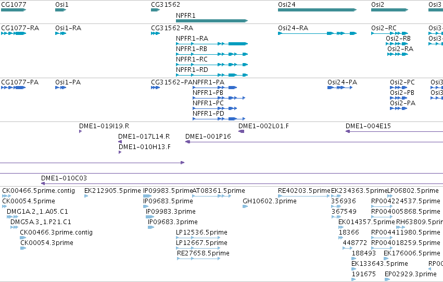
Task: Select the RE40203.5prime EST feature
Action: click(x=303, y=196)
